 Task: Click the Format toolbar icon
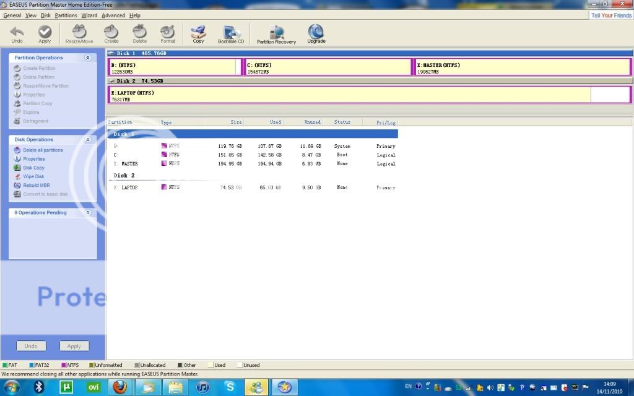point(168,33)
